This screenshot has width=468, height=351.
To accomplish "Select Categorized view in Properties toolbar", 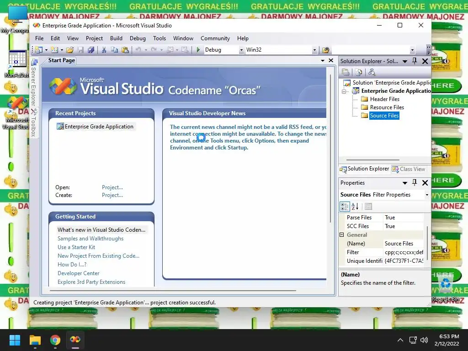I will point(345,206).
